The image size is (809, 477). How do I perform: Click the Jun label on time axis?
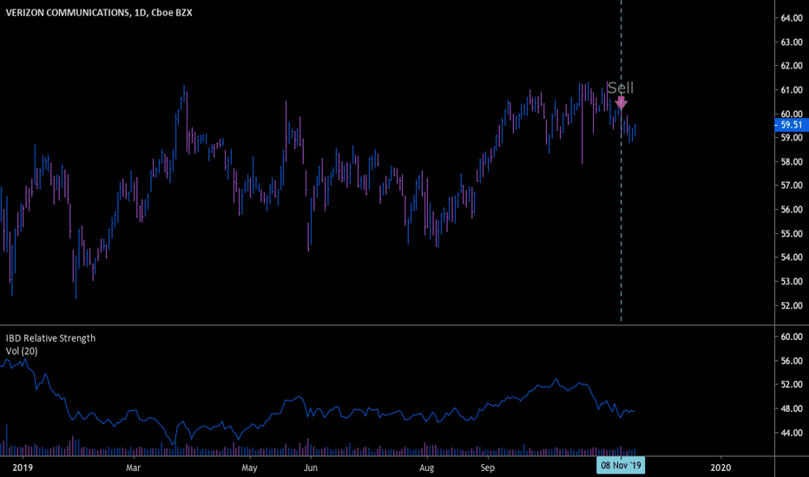point(311,467)
